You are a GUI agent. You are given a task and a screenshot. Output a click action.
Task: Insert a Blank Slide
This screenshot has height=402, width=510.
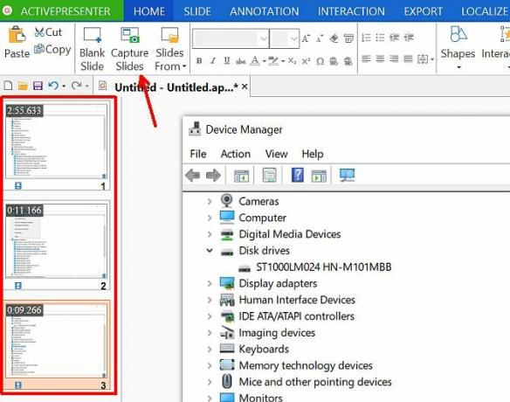tap(92, 49)
